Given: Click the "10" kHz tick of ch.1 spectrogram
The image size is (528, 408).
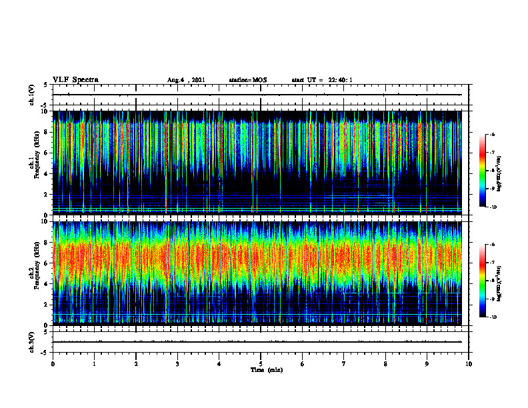Looking at the screenshot, I should coord(45,111).
